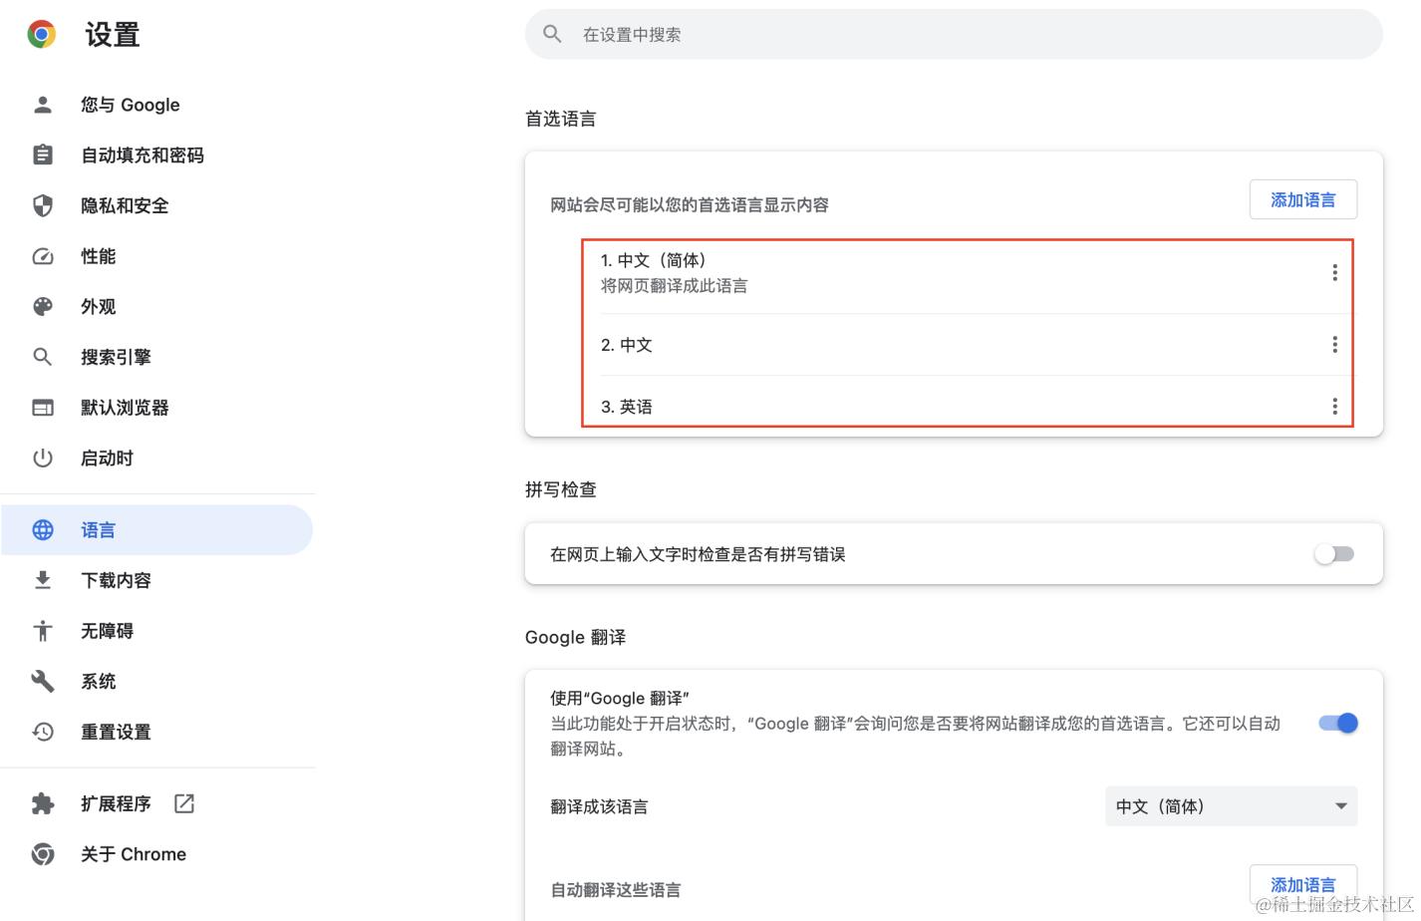Viewport: 1421px width, 921px height.
Task: Click the globe icon for 语言
Action: (43, 530)
